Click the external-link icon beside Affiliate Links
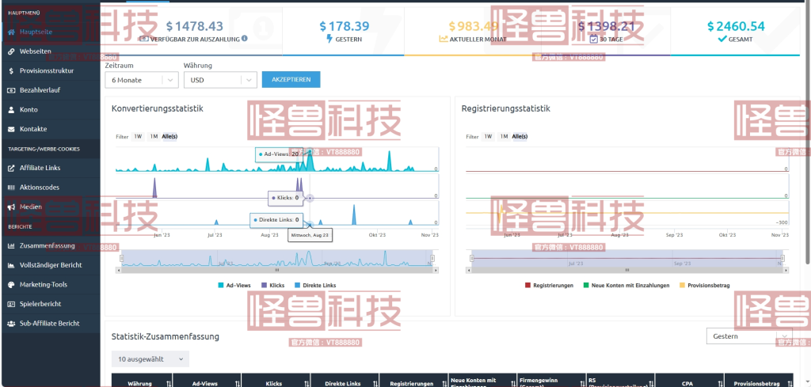 pos(11,168)
